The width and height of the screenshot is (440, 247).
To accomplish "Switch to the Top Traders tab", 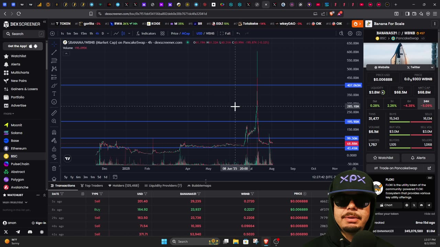I will 91,186.
